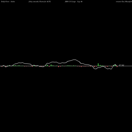Viewport: 132px width, 132px height.
Task: Click the 'Daily Force Index' title text
Action: point(8,2)
